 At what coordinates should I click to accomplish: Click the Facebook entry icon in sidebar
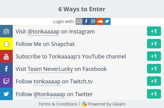click(6, 69)
